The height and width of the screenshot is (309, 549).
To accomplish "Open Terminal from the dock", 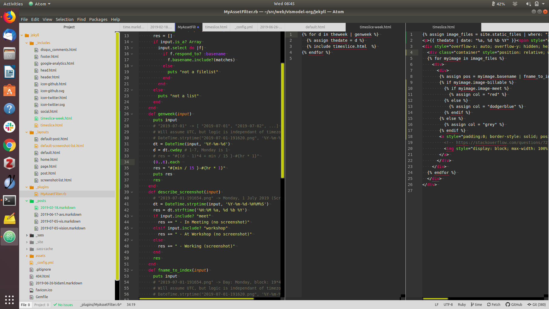I will point(9,200).
